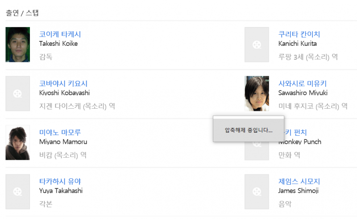Open the 쿠리타 칸이치 name link

tap(299, 34)
